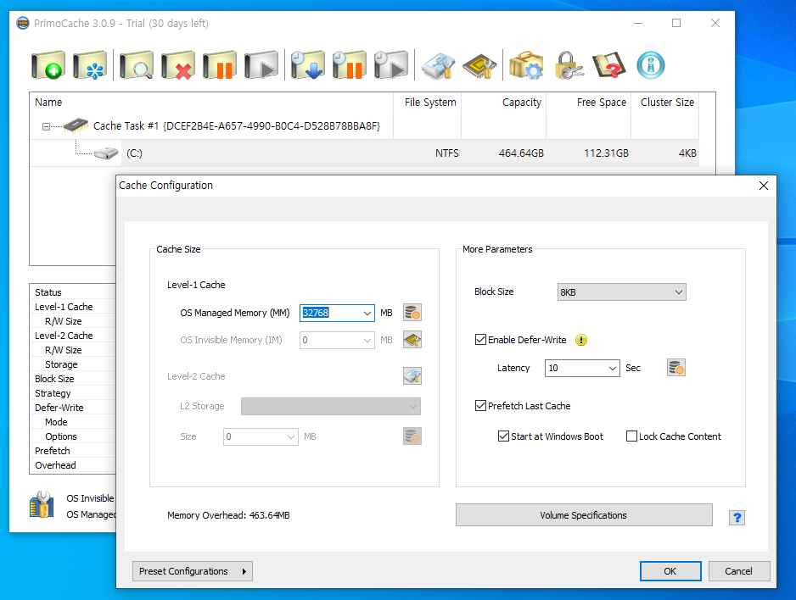Collapse the Cache Task #1 tree node
The image size is (796, 600).
click(x=46, y=126)
